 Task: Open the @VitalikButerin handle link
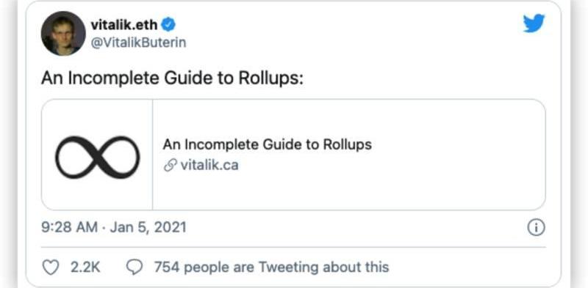click(x=138, y=43)
